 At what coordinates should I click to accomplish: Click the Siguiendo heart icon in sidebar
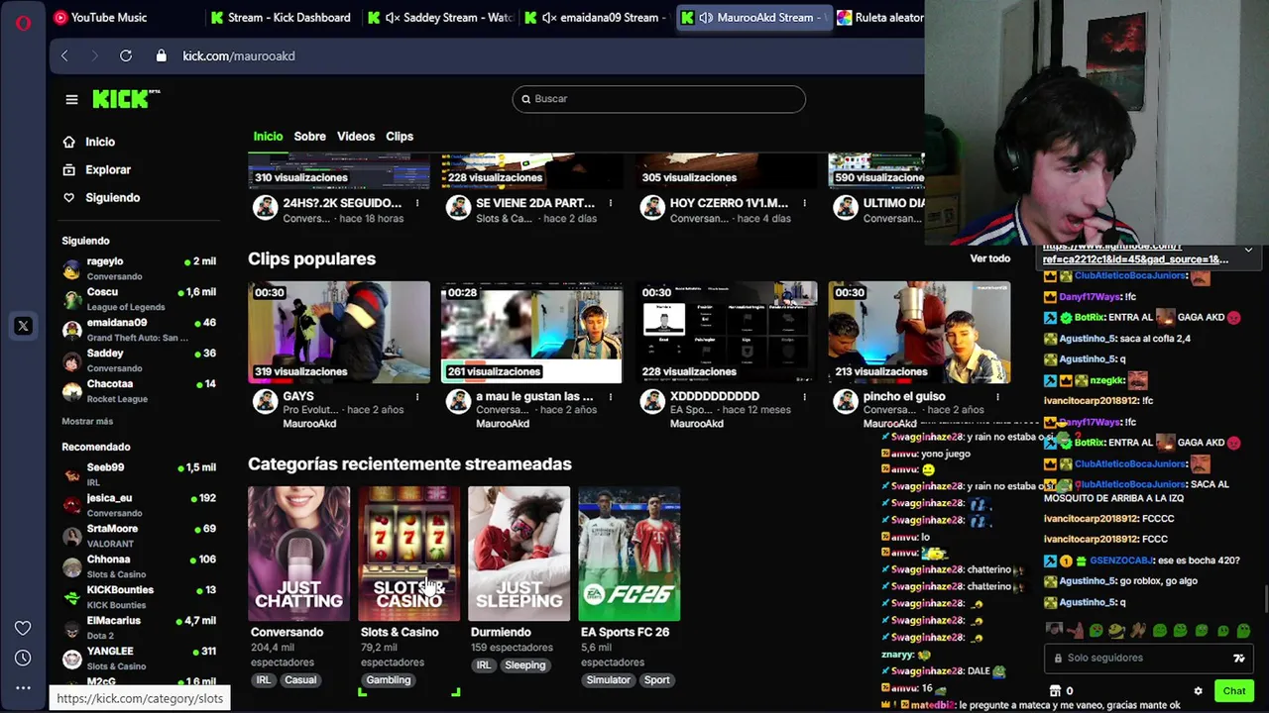68,197
